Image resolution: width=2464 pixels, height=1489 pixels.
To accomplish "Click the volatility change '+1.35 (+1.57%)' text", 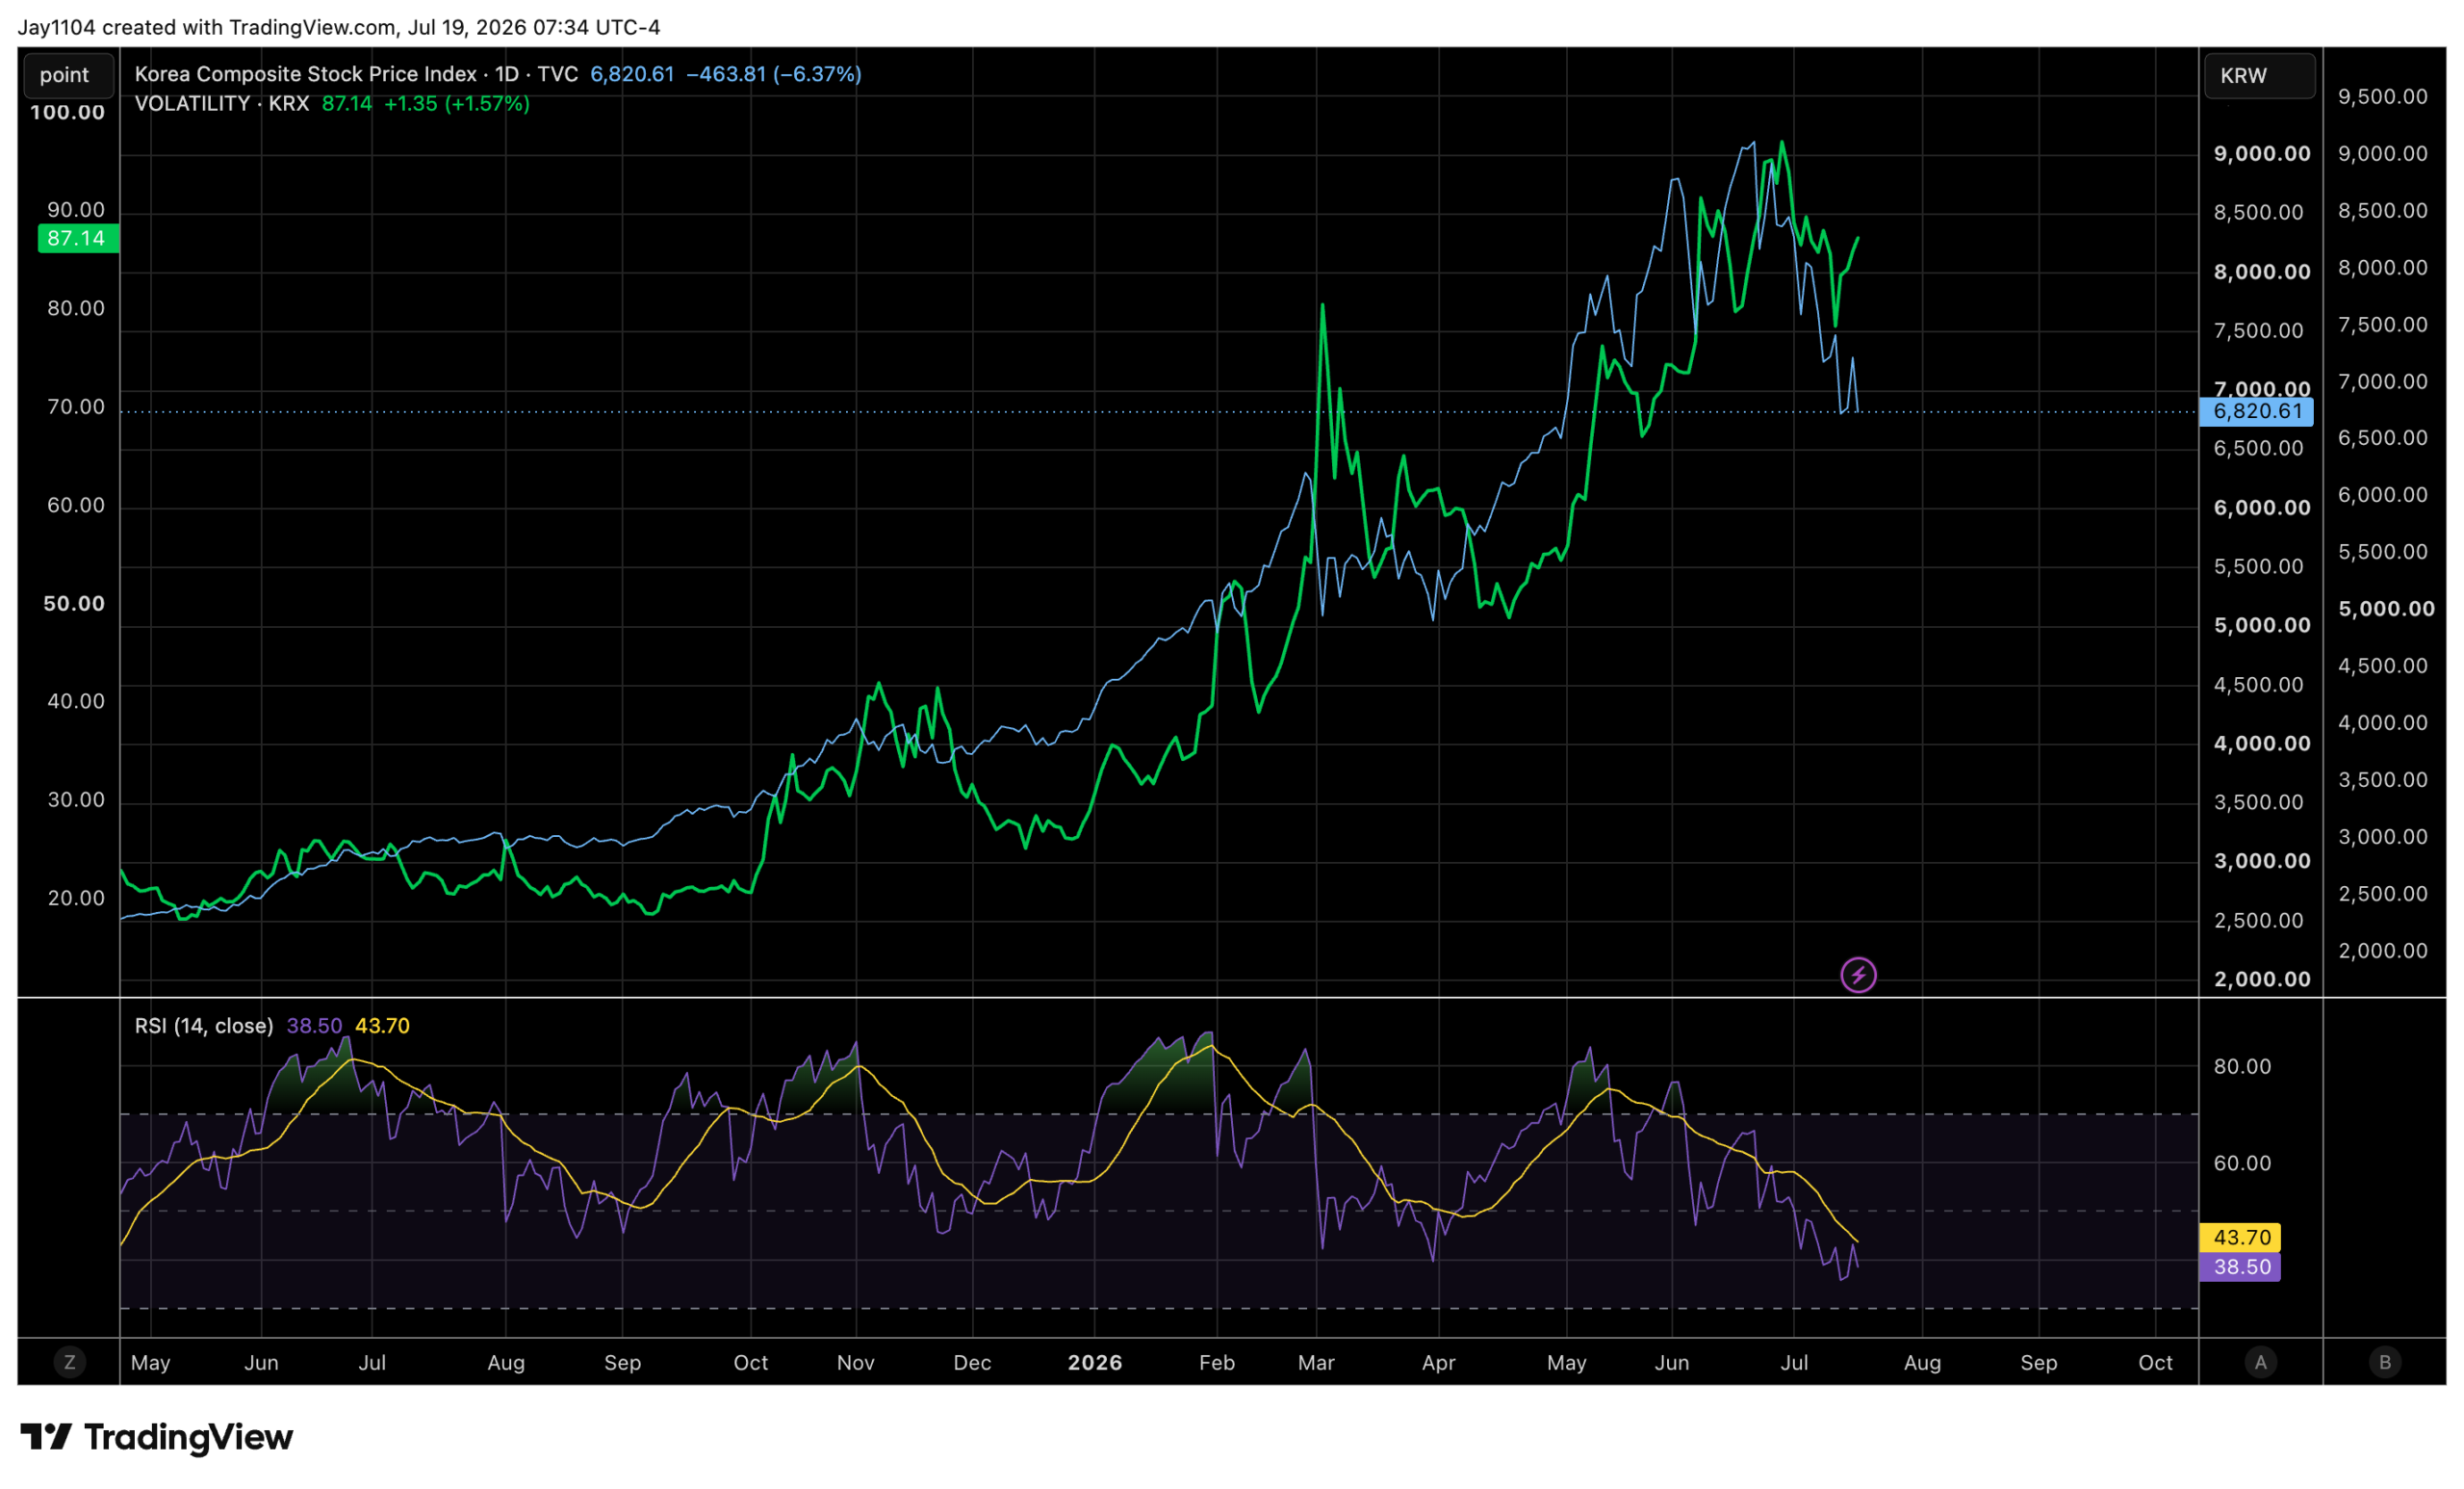I will (456, 103).
